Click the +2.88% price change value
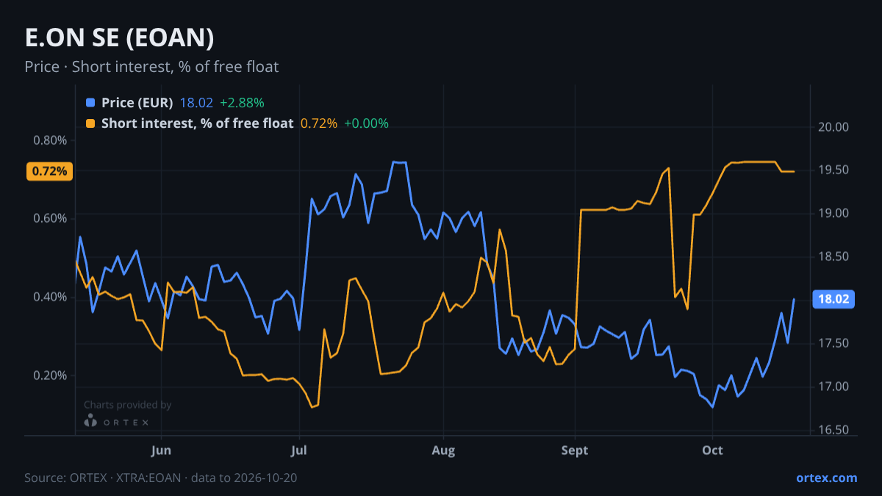882x496 pixels. click(242, 103)
